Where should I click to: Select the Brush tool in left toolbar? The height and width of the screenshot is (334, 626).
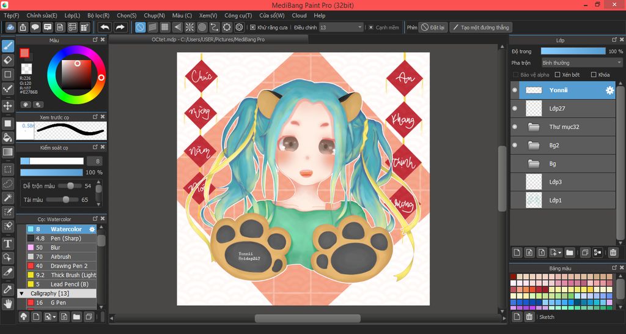pos(7,46)
